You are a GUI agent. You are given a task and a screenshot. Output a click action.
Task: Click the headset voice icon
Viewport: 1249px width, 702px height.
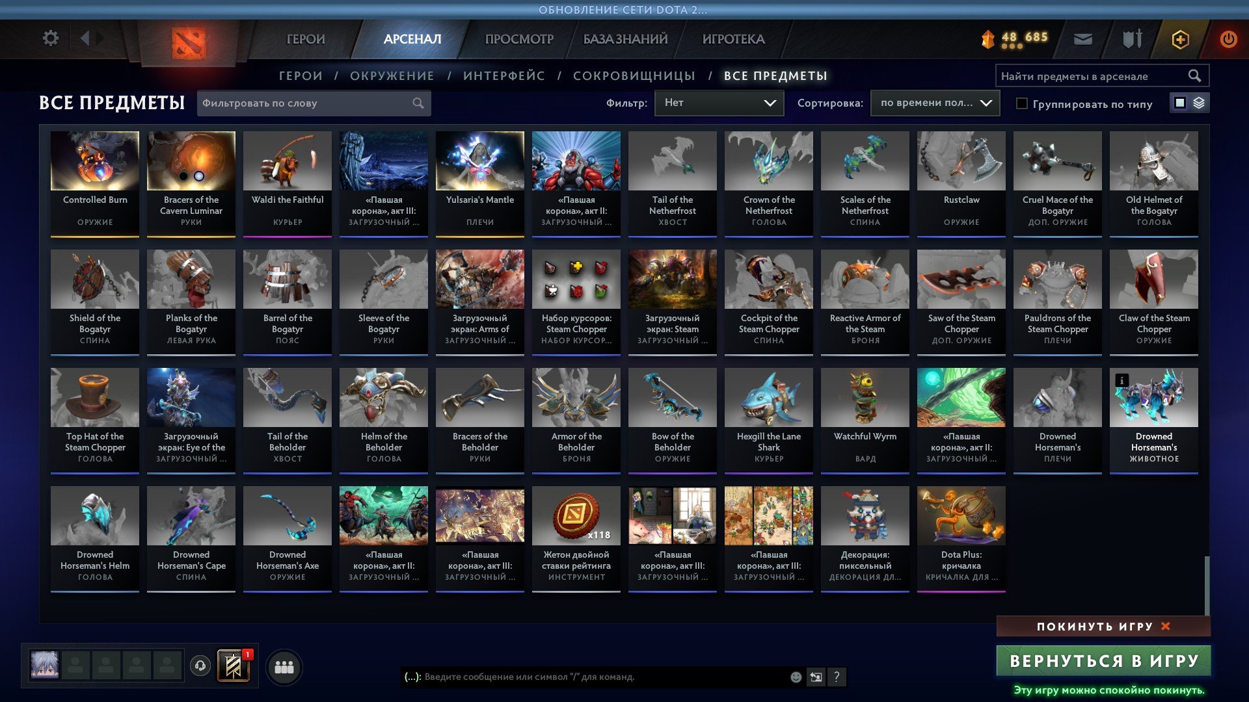200,666
